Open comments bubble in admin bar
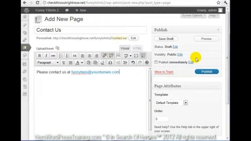 tap(67, 10)
